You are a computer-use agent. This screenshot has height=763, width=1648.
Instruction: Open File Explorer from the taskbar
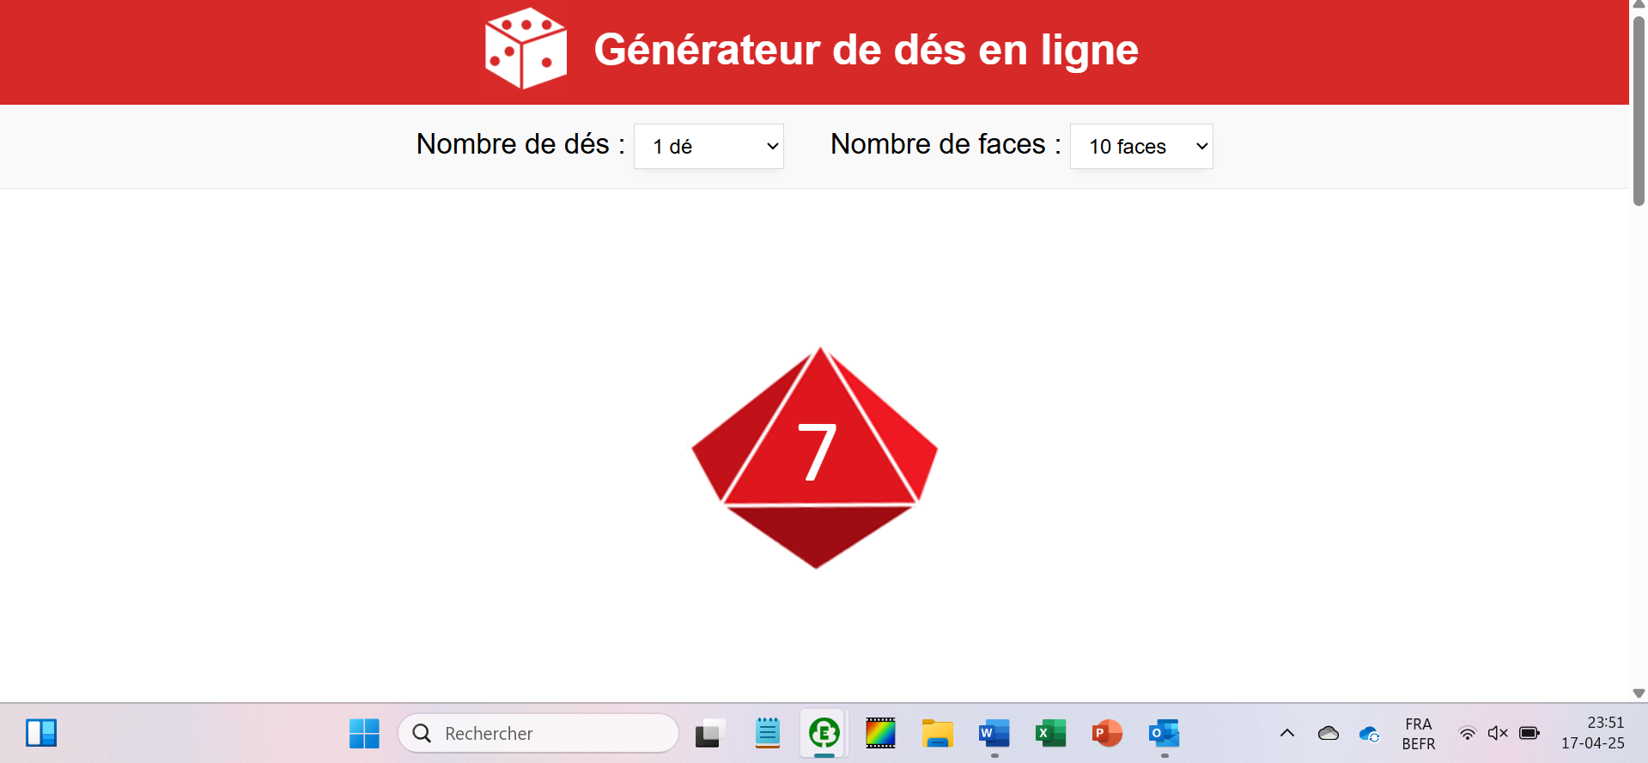coord(937,733)
